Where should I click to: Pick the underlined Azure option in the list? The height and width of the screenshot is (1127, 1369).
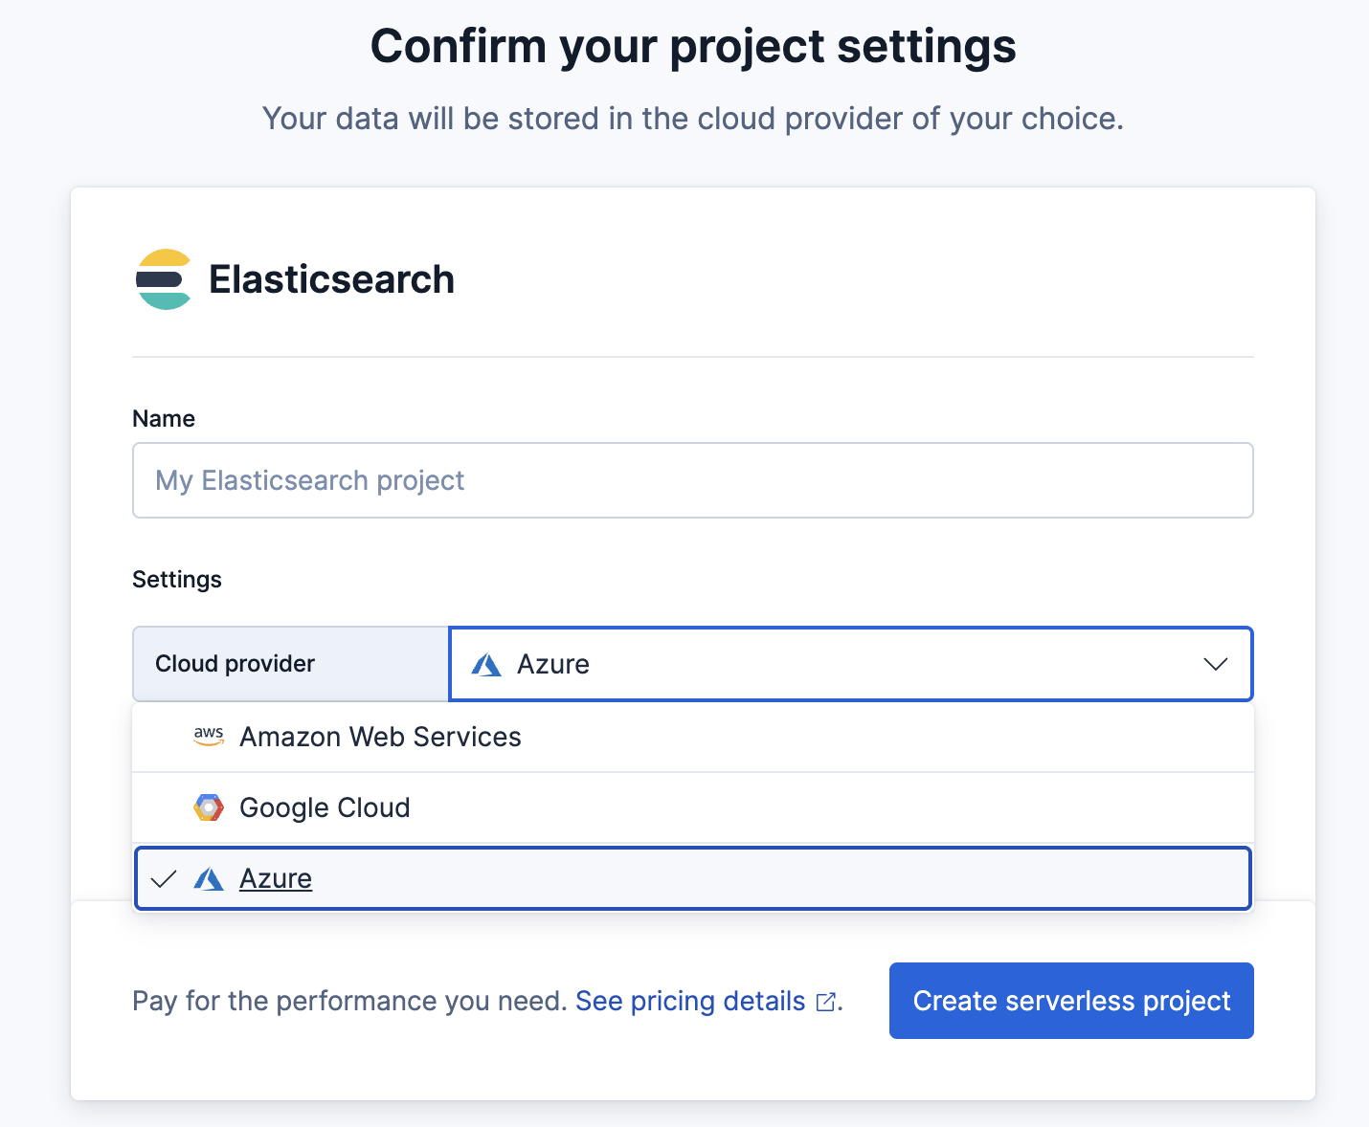276,878
